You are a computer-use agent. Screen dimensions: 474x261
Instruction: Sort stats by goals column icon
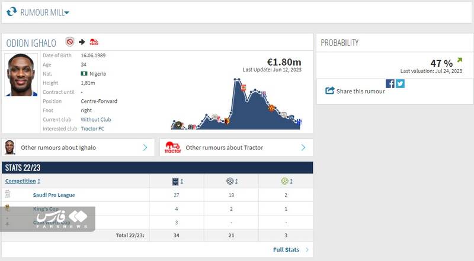click(x=230, y=181)
